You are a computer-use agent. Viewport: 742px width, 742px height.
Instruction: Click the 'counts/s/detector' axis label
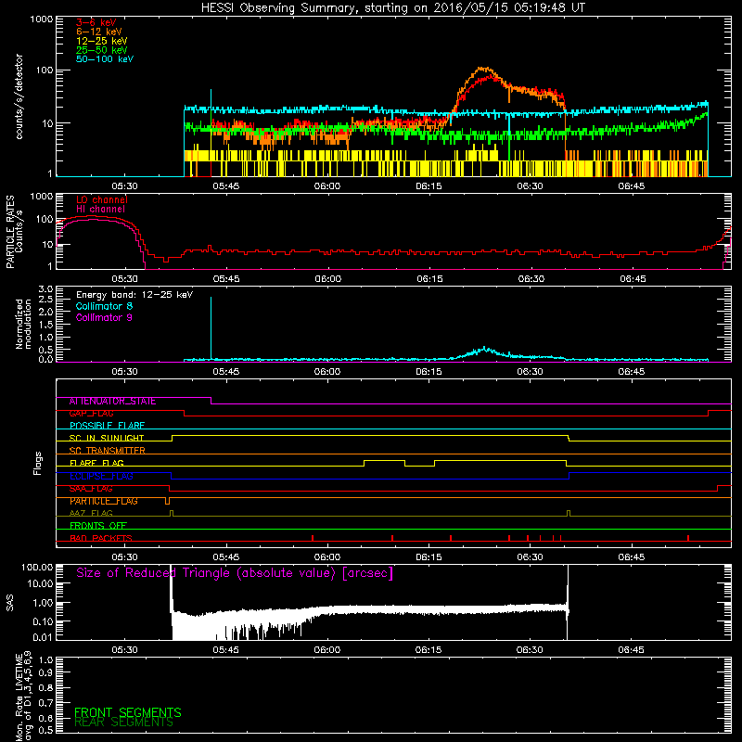point(19,96)
